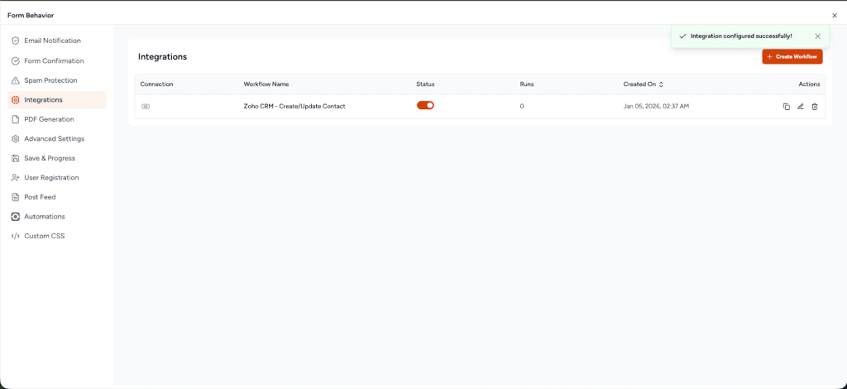Image resolution: width=847 pixels, height=389 pixels.
Task: Switch to Post Feed settings
Action: [40, 197]
